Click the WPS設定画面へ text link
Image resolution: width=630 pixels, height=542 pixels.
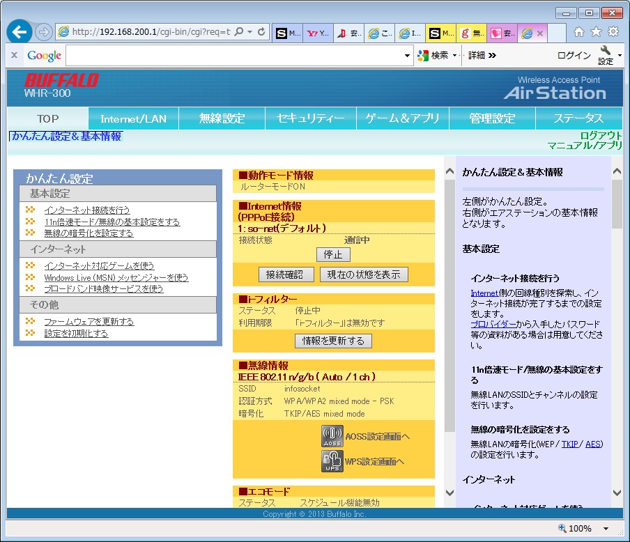(x=374, y=462)
